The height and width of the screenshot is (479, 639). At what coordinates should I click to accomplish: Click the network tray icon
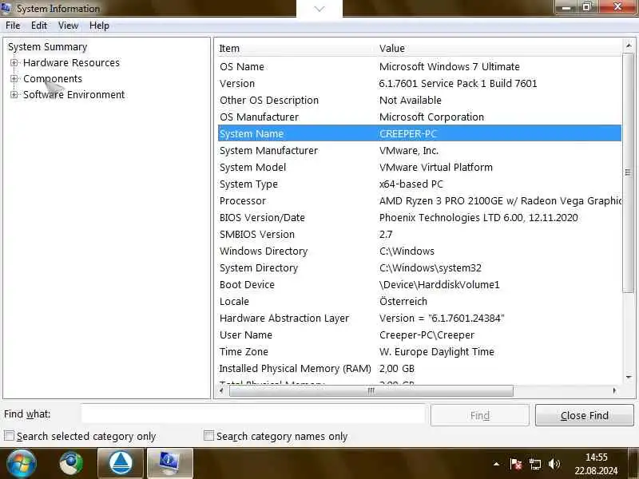pyautogui.click(x=534, y=464)
